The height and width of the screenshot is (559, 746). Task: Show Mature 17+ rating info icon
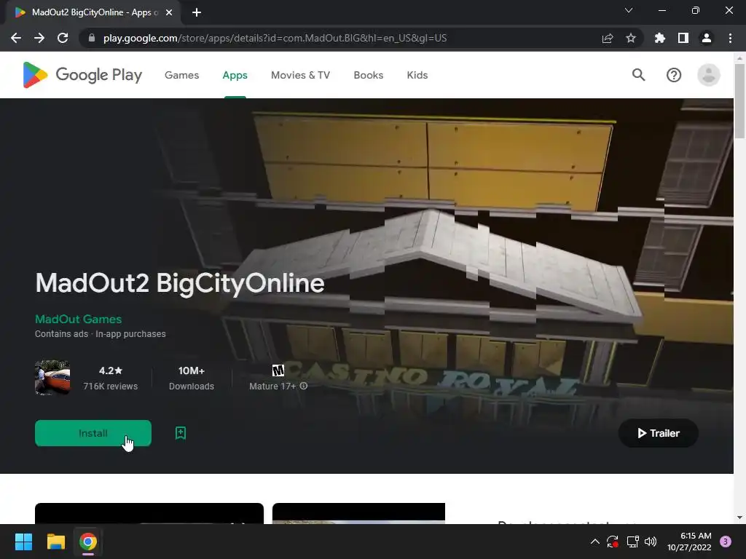[x=304, y=386]
